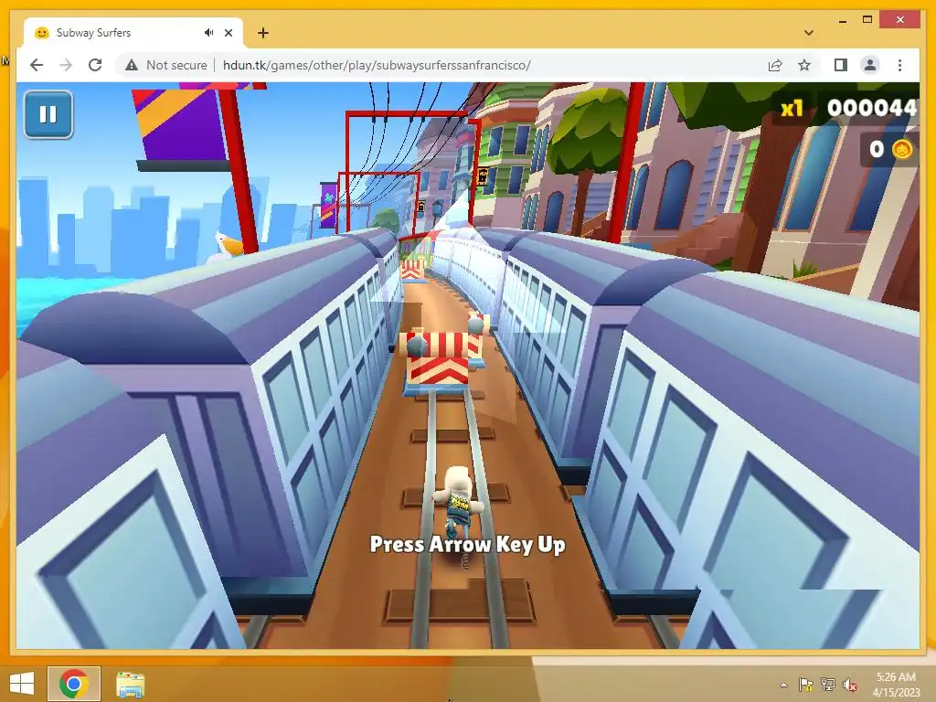Open the browser side panel
936x702 pixels.
tap(841, 65)
